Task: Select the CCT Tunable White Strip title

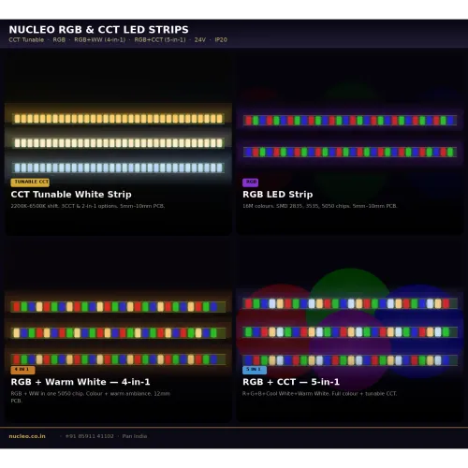Action: tap(71, 195)
